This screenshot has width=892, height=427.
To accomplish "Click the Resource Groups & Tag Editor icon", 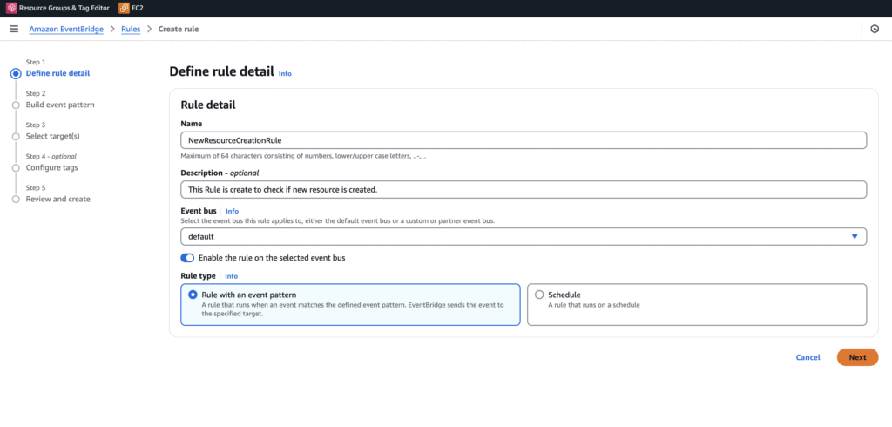I will 11,8.
